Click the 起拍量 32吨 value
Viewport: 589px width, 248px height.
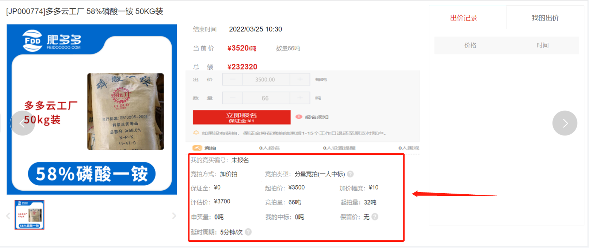pos(370,202)
